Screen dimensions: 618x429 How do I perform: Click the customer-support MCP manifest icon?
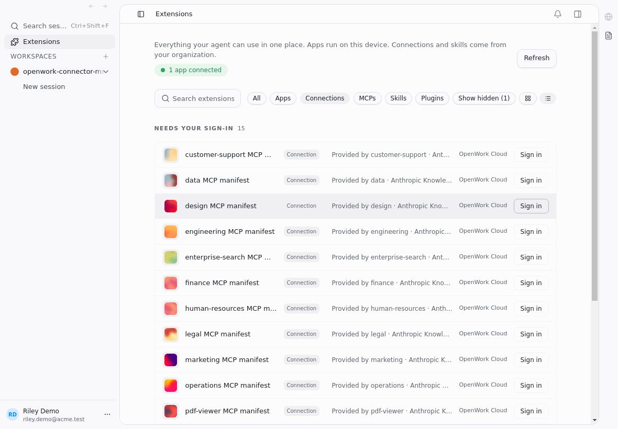pos(171,155)
